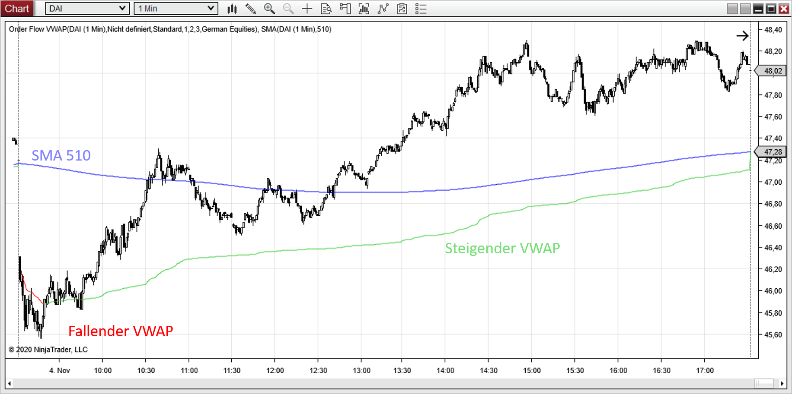Open the chart Properties list icon
This screenshot has height=394, width=792.
[x=421, y=9]
